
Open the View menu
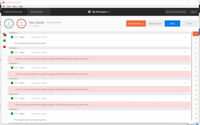[14, 6]
